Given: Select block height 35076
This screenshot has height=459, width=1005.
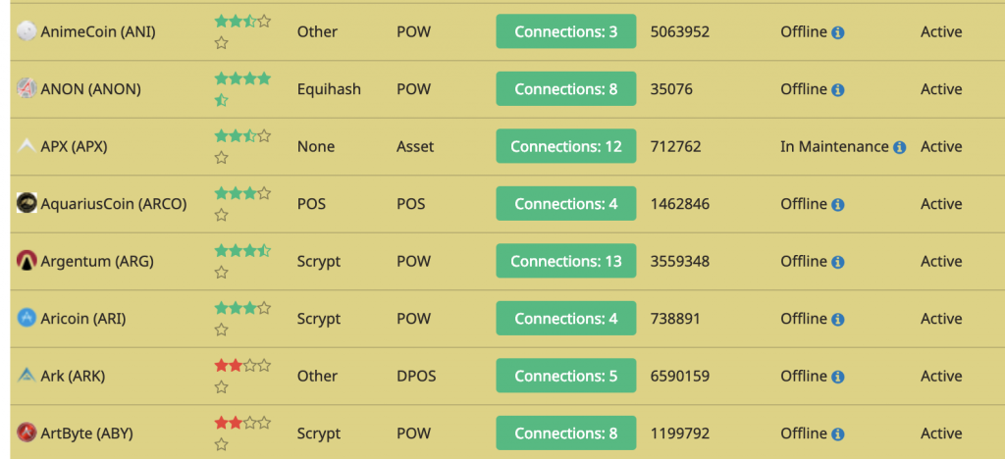Looking at the screenshot, I should 671,89.
